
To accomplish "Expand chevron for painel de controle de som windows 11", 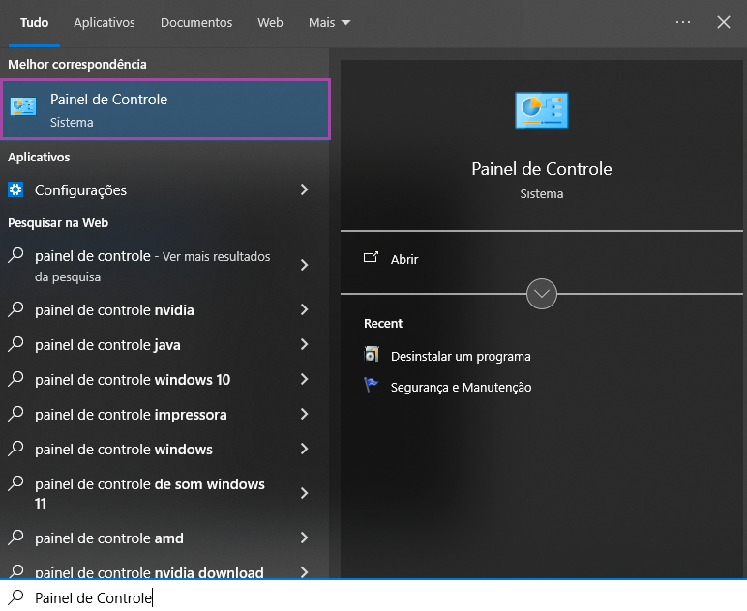I will 305,493.
